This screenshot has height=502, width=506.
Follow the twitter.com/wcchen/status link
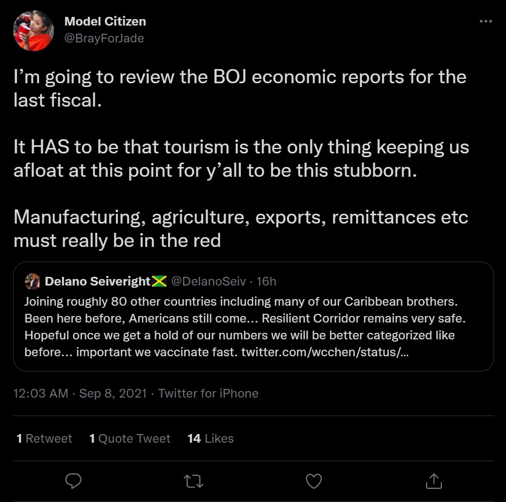click(325, 352)
